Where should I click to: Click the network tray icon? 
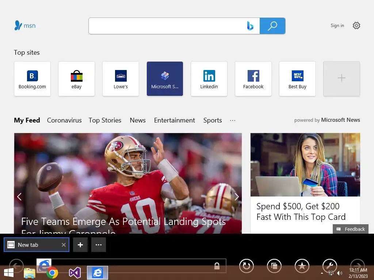point(331,273)
